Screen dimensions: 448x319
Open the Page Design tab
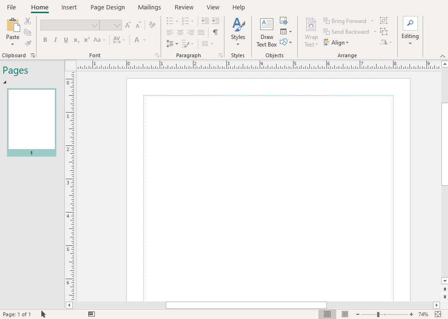pos(108,8)
